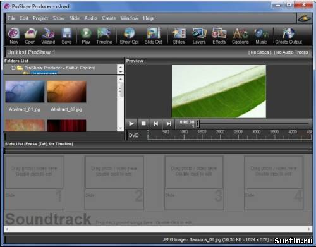
Task: Switch to Timeline view icon
Action: coord(104,36)
